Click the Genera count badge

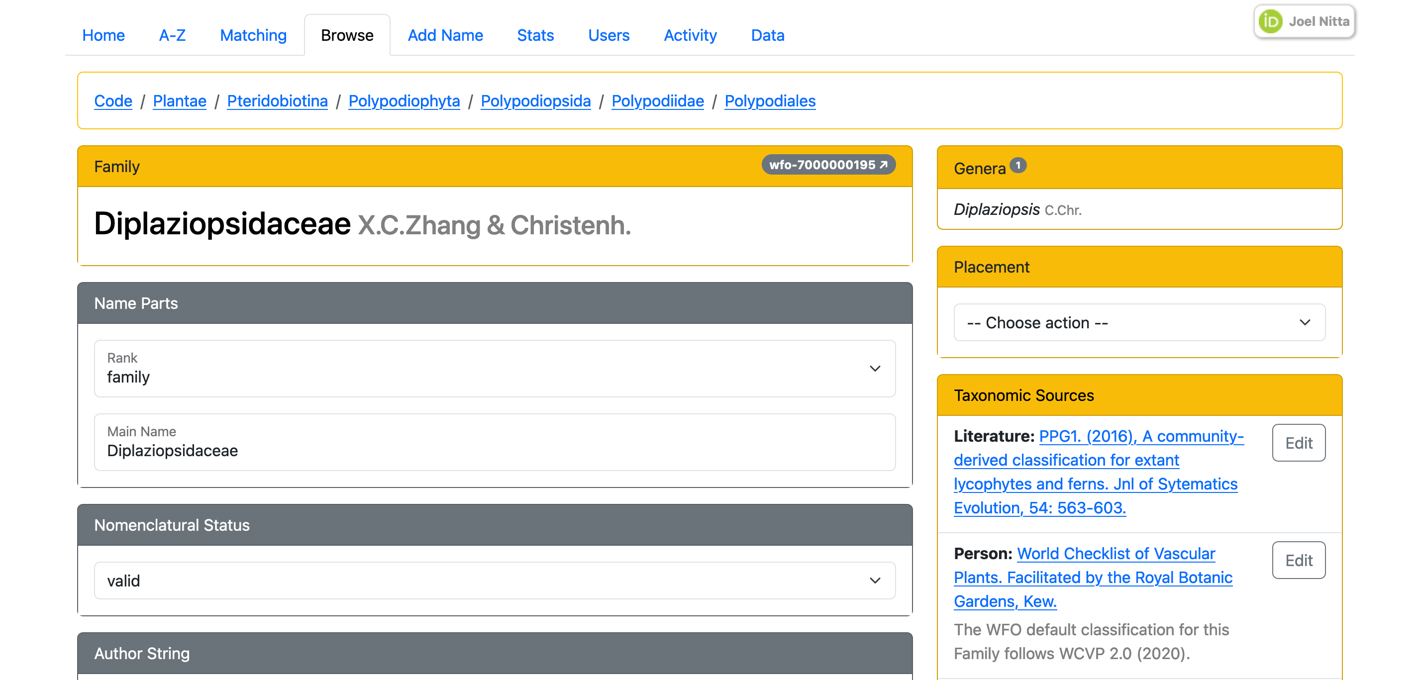pos(1017,165)
